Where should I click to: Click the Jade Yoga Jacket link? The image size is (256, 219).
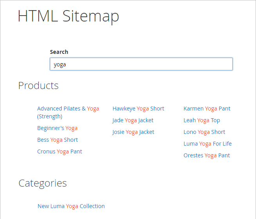coord(133,120)
